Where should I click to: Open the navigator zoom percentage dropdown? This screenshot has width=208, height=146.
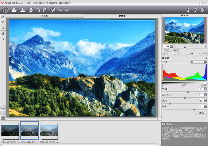pyautogui.click(x=171, y=46)
